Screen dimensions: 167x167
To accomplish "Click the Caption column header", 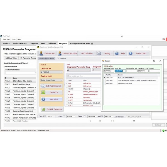I will pyautogui.click(x=138, y=75).
